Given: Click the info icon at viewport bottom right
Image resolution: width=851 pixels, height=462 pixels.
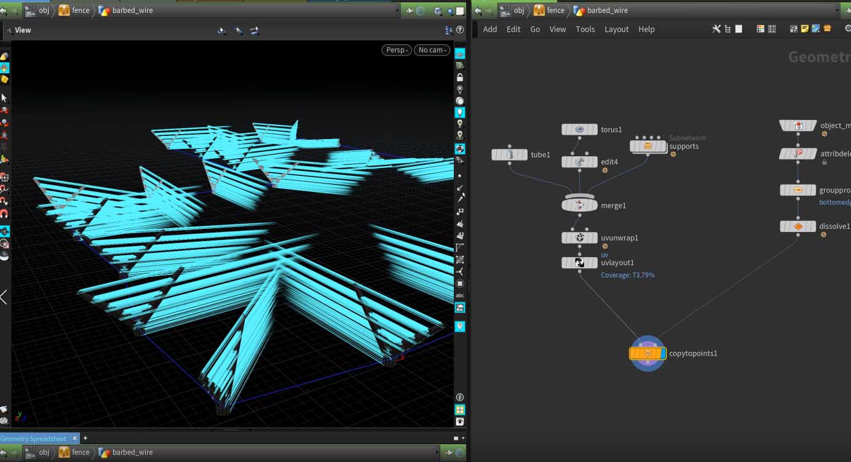Looking at the screenshot, I should [459, 397].
